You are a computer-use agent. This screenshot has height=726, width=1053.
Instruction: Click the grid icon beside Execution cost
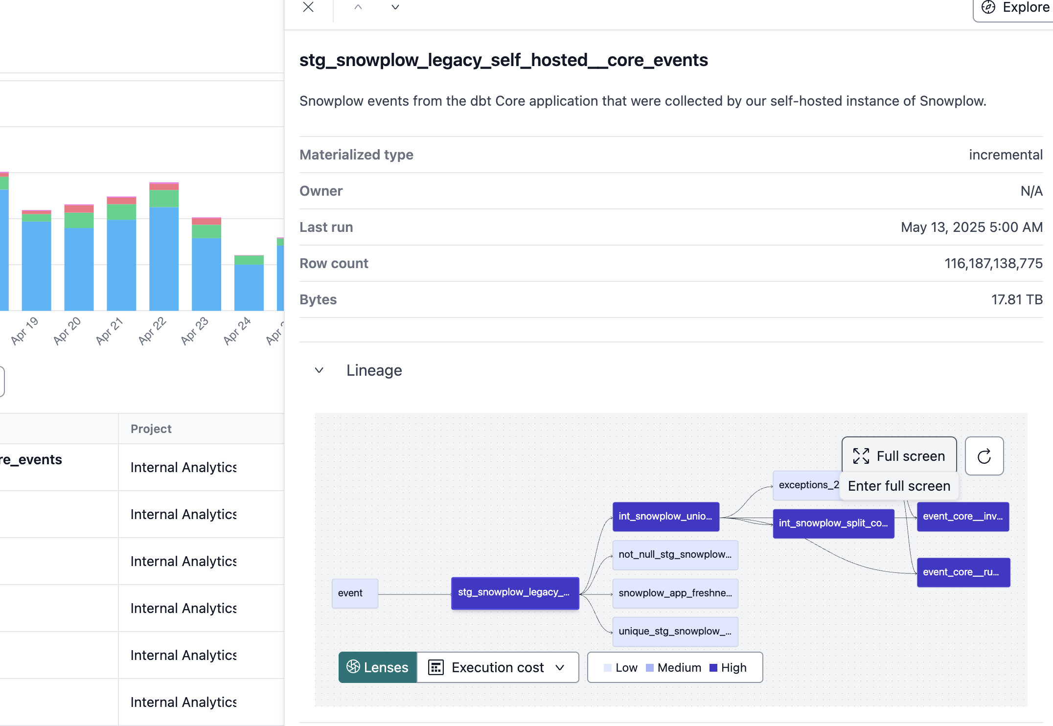click(436, 667)
